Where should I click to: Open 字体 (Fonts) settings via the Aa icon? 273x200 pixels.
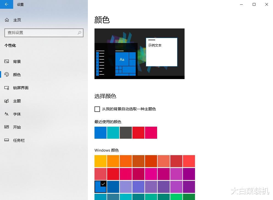[x=7, y=114]
